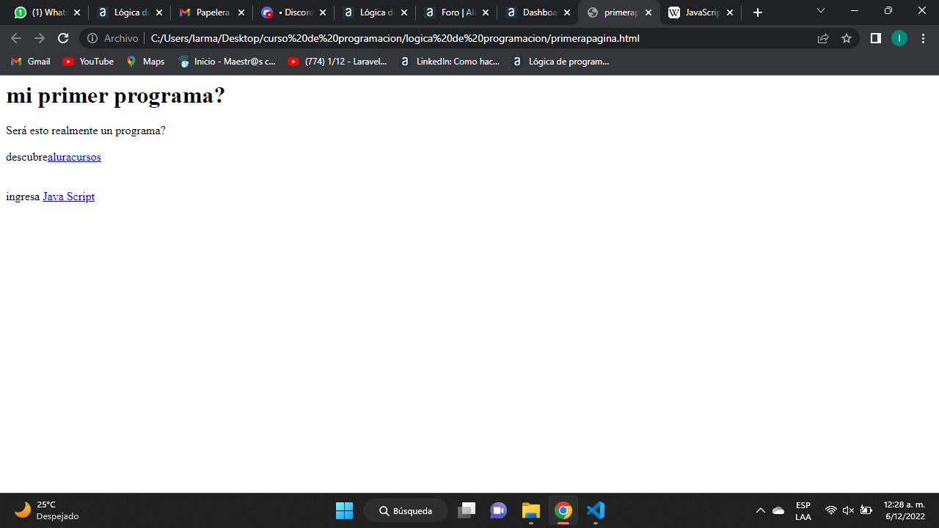Image resolution: width=939 pixels, height=528 pixels.
Task: Open the clock showing 12:28 a. m.
Action: [x=905, y=510]
